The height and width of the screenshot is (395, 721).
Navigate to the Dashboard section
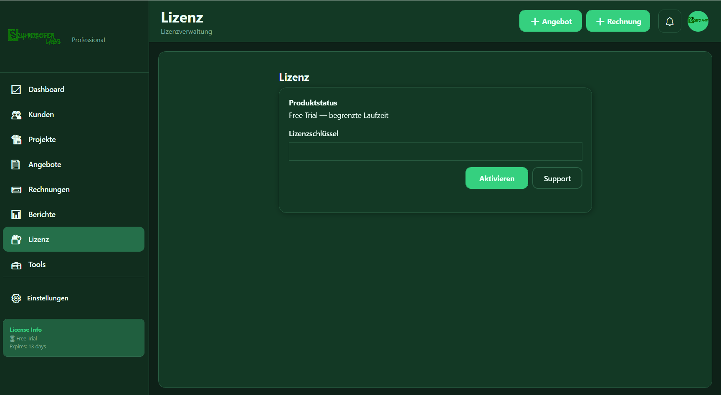coord(46,89)
